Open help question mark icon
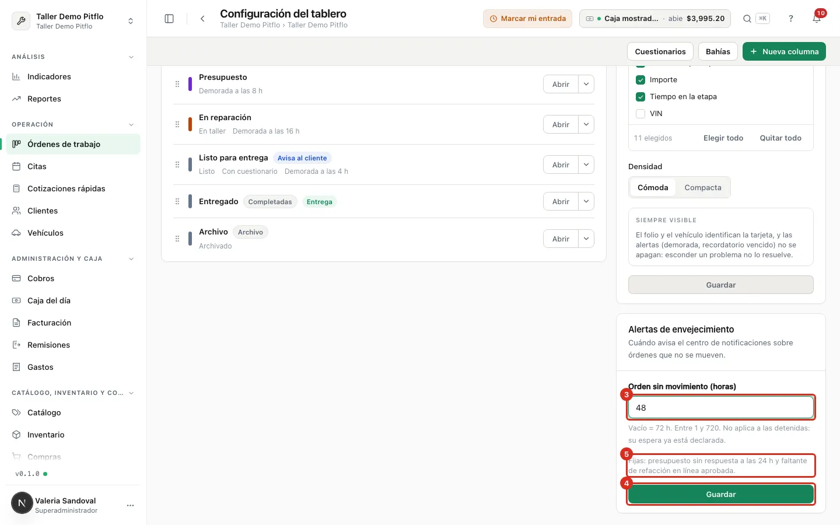Image resolution: width=840 pixels, height=525 pixels. pyautogui.click(x=791, y=19)
